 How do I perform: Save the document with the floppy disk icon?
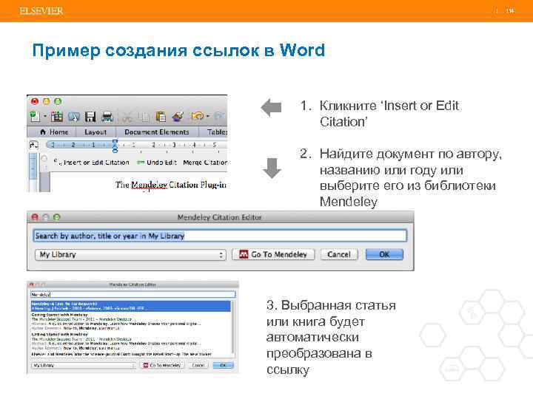pyautogui.click(x=90, y=117)
